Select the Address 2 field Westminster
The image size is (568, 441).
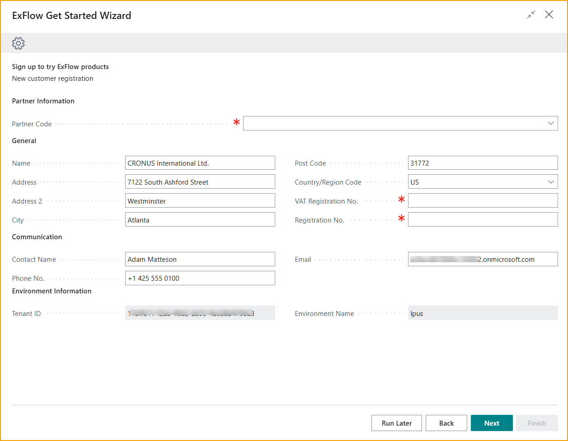coord(200,201)
